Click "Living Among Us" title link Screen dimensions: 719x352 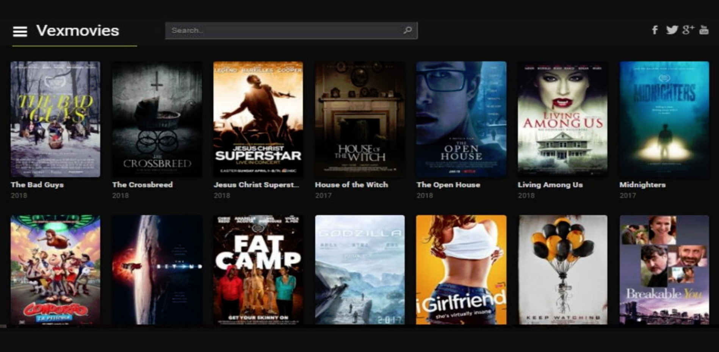550,185
